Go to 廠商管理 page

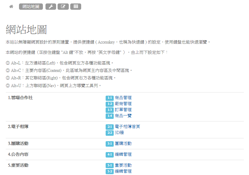pyautogui.click(x=123, y=104)
